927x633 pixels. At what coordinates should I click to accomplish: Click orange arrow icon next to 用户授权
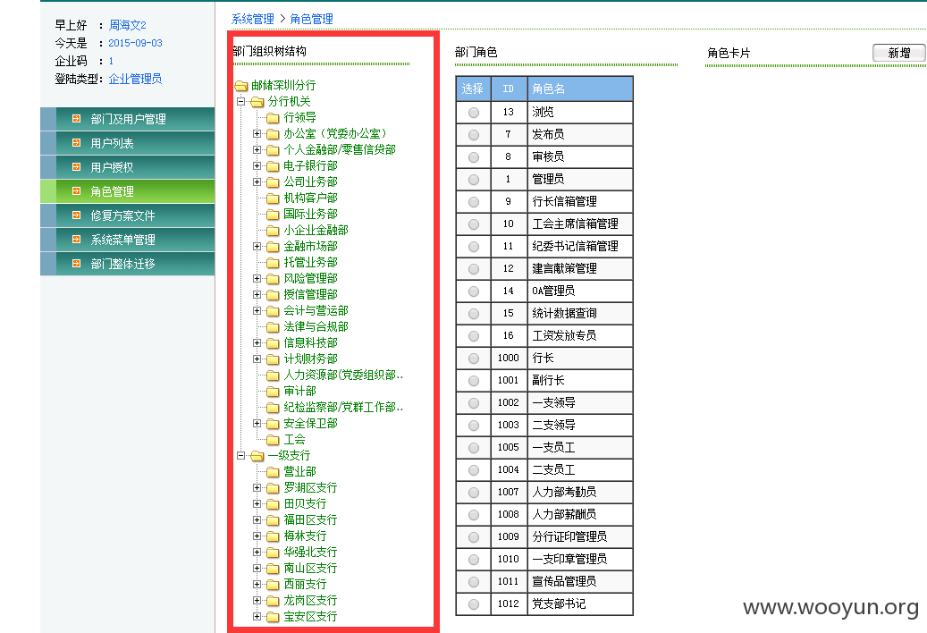(x=76, y=167)
